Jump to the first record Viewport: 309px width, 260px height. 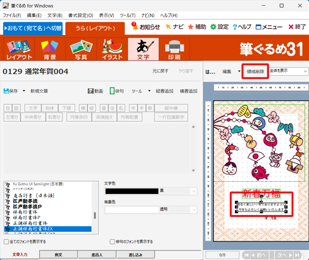point(246,255)
